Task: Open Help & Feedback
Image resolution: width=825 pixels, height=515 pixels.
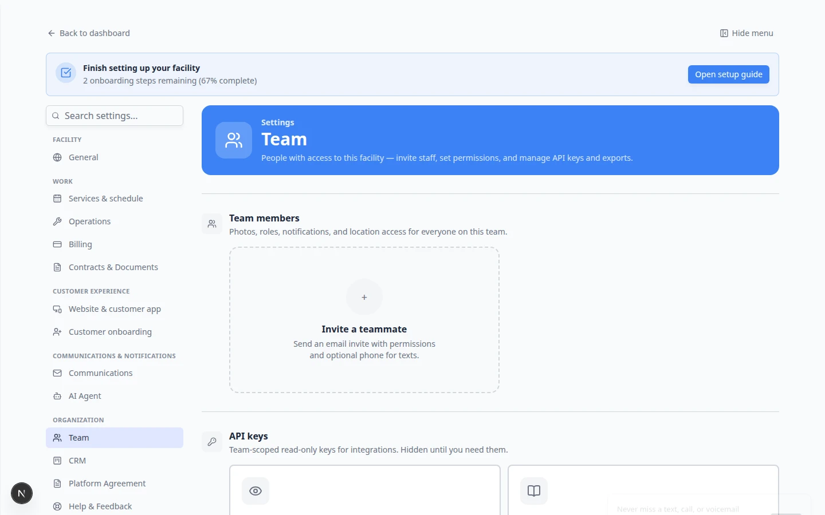Action: point(115,506)
